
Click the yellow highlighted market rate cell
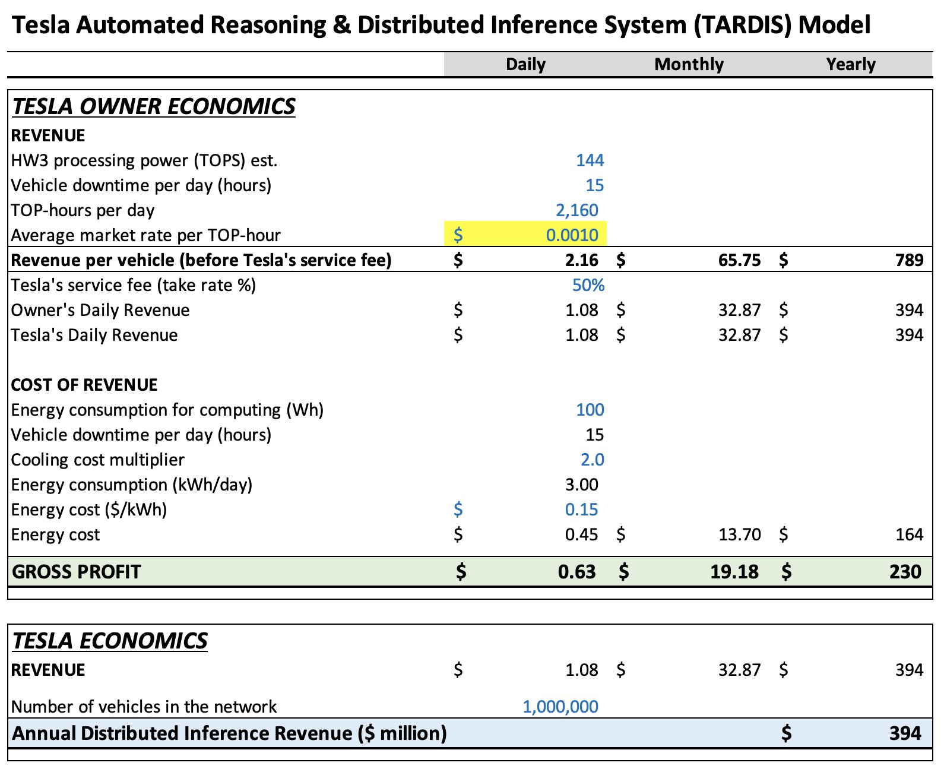click(525, 235)
